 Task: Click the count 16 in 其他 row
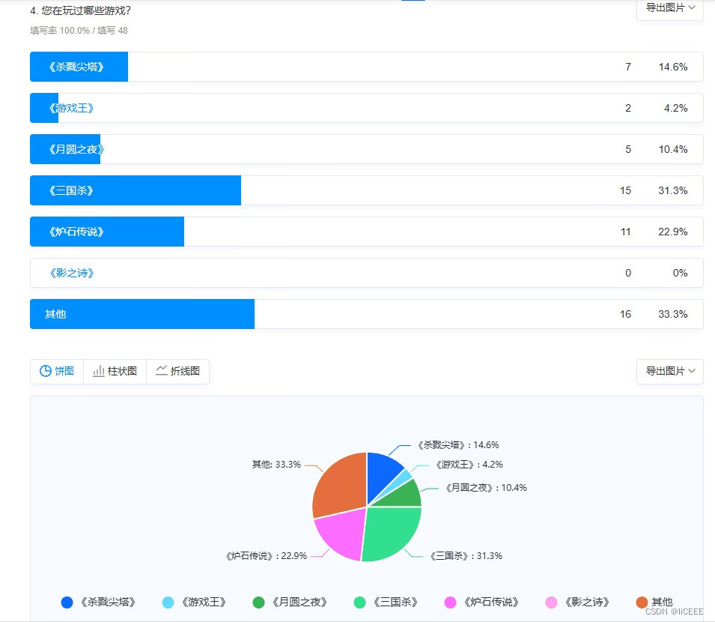(626, 314)
